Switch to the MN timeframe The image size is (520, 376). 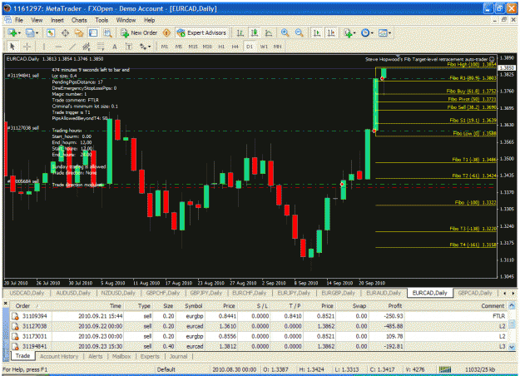tap(278, 47)
